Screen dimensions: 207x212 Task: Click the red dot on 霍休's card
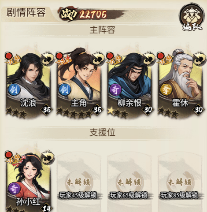[x=161, y=56]
